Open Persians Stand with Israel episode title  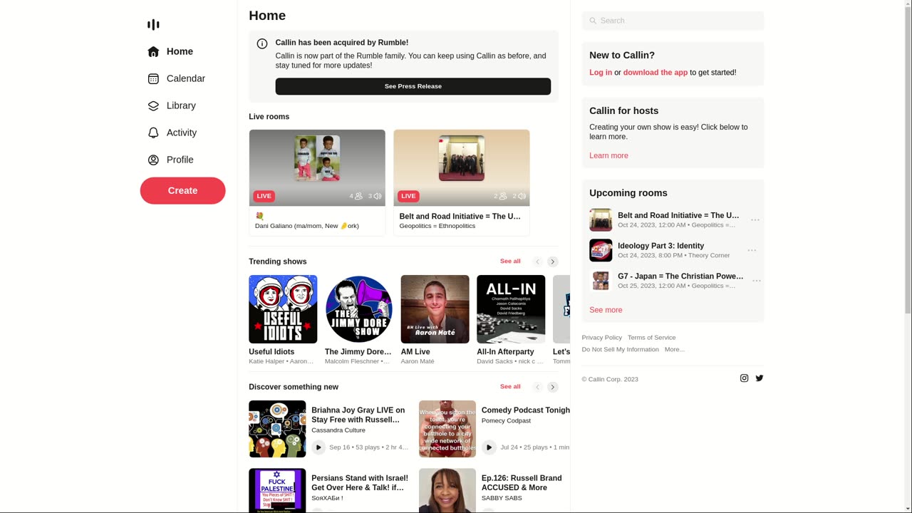pos(360,483)
